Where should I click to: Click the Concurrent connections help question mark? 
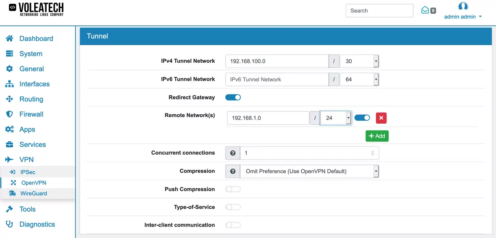232,153
